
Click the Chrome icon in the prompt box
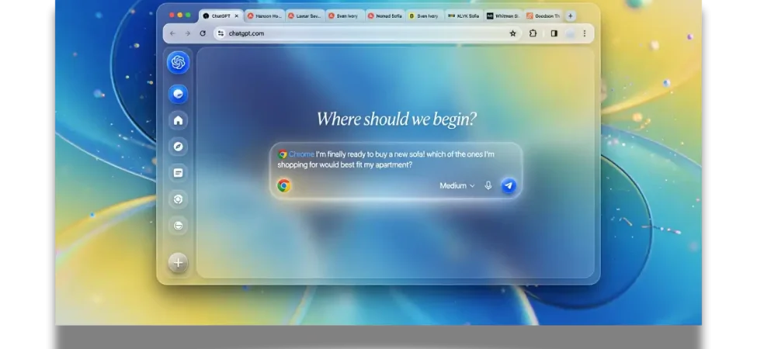(284, 185)
